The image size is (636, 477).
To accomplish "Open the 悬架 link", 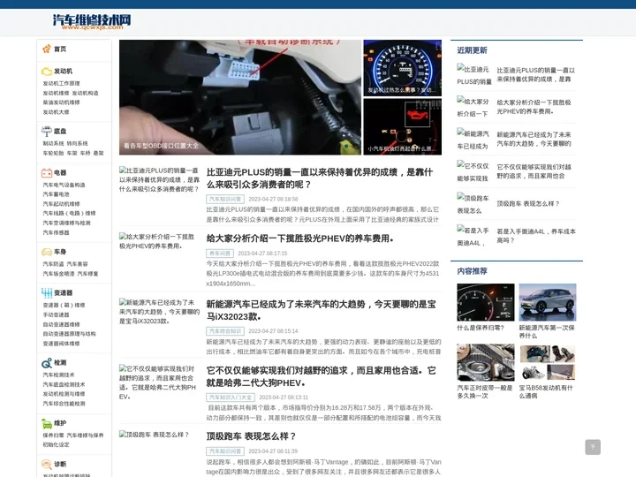I will tap(99, 154).
